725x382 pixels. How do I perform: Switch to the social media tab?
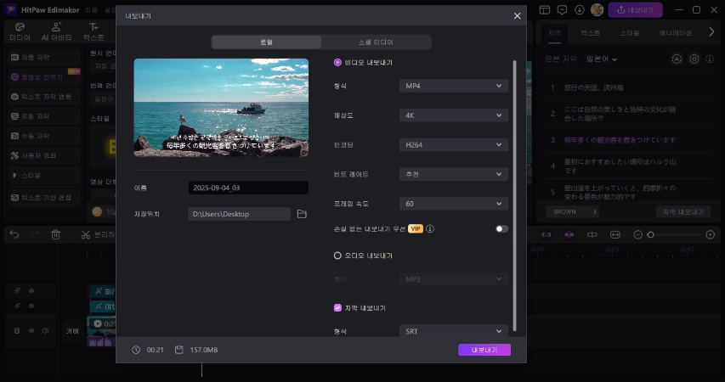[376, 42]
